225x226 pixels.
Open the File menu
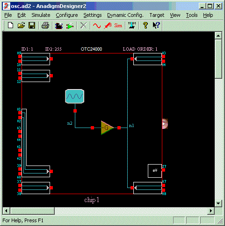pos(8,15)
